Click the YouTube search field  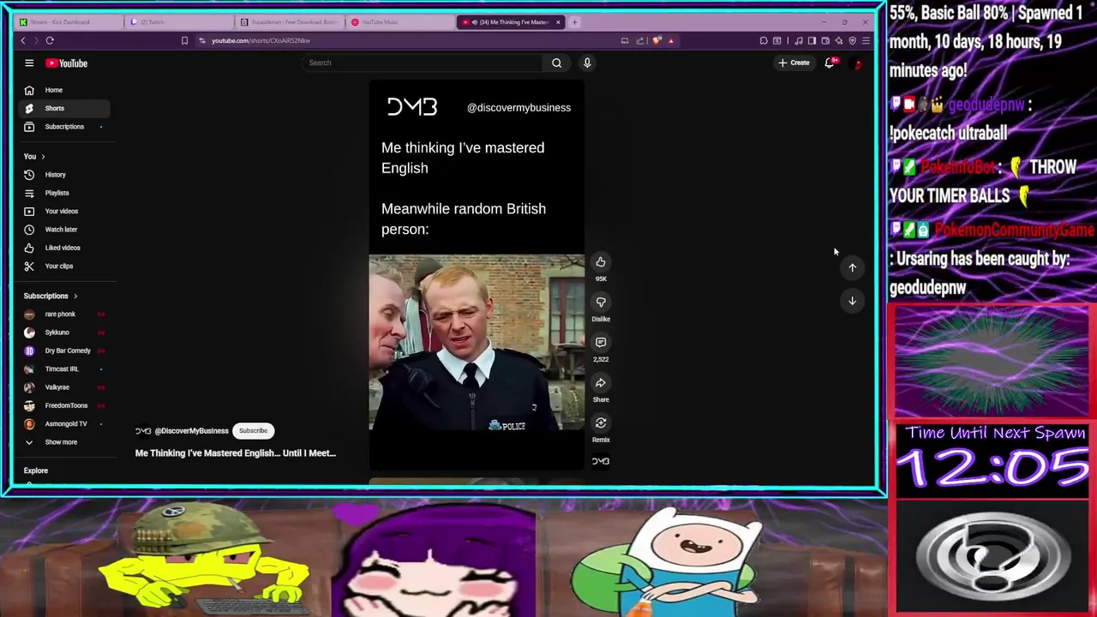click(422, 63)
